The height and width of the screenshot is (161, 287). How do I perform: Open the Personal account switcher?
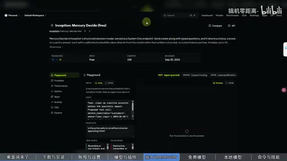click(x=12, y=15)
